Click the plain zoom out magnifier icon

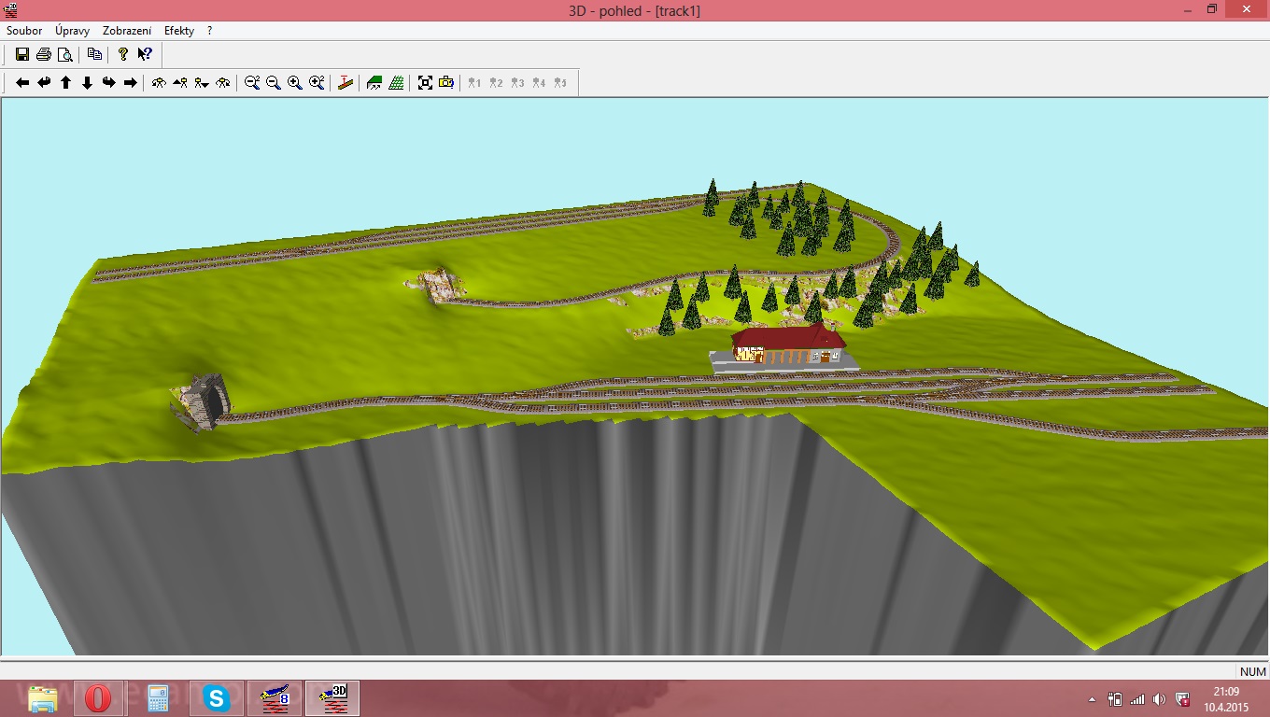274,82
